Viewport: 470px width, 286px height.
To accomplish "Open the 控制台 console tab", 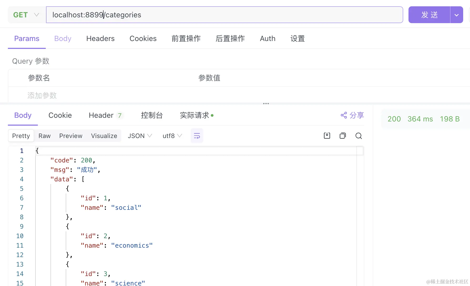I will (x=152, y=115).
